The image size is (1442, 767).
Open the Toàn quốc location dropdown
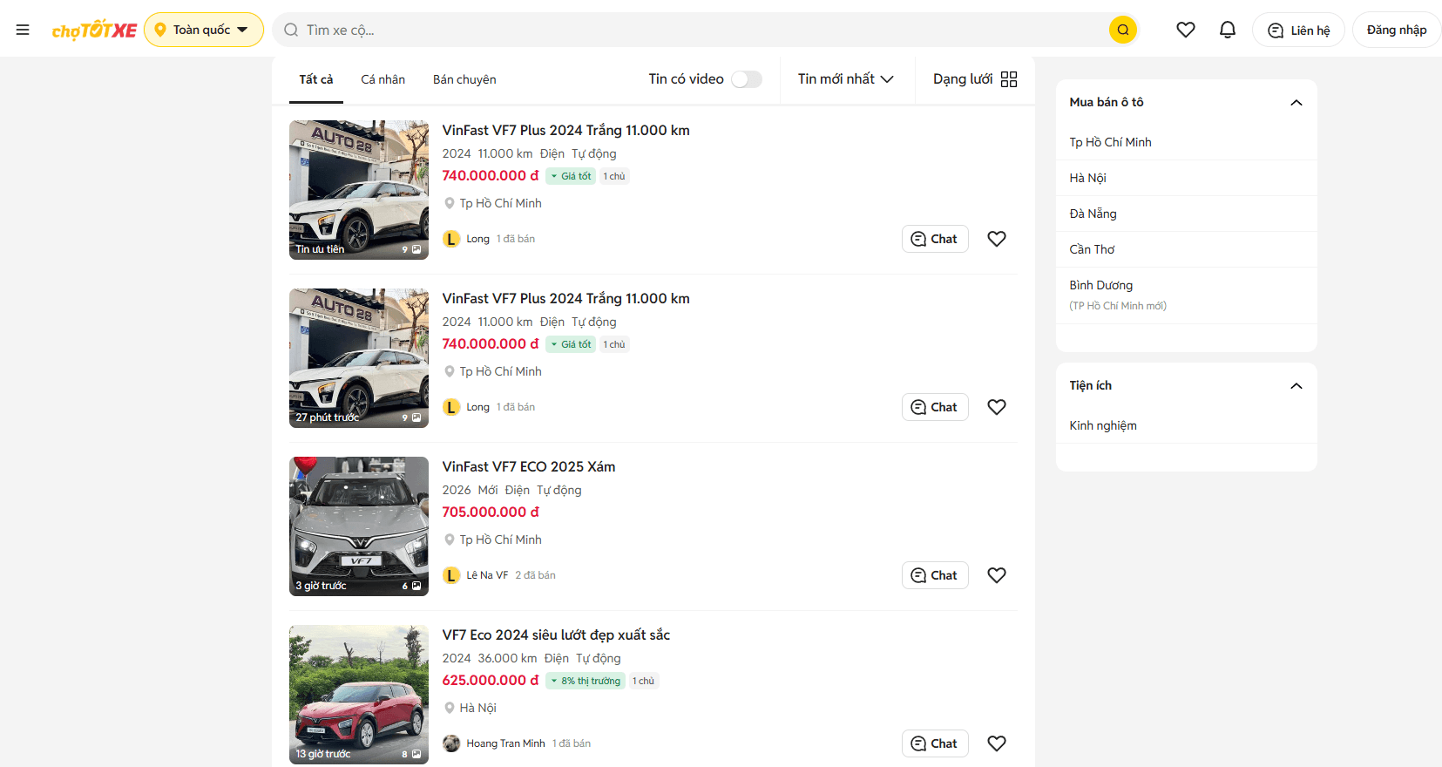pos(204,30)
